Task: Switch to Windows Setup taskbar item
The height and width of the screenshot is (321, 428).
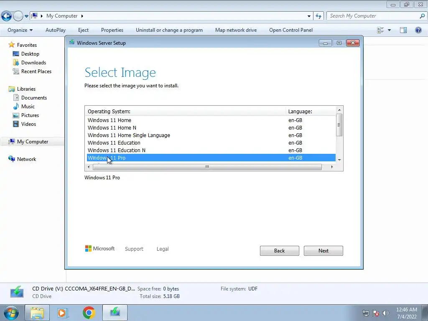Action: 115,313
